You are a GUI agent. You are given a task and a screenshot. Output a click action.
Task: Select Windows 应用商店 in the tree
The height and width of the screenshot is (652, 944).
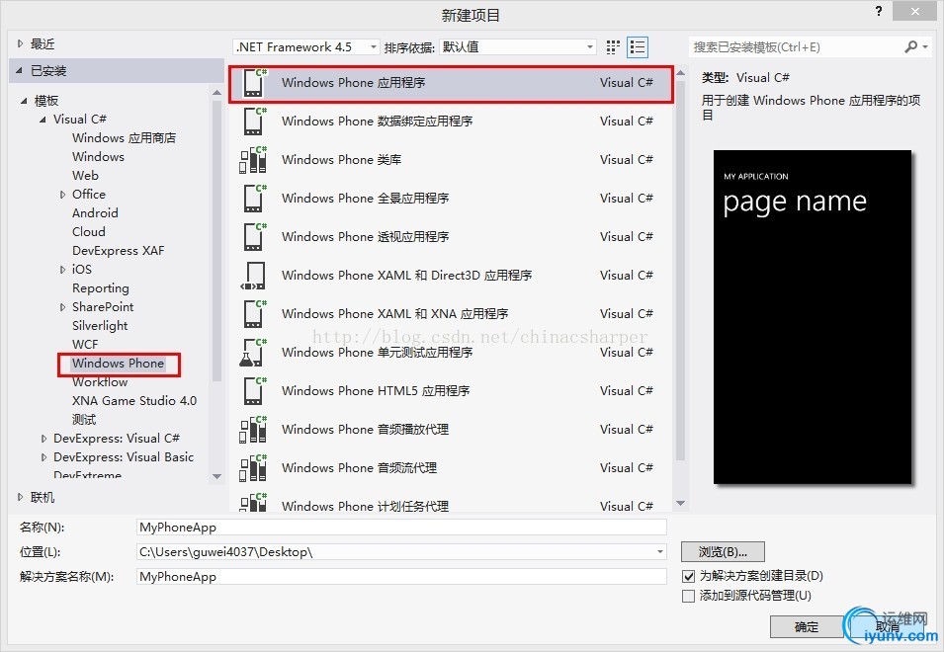pyautogui.click(x=124, y=137)
